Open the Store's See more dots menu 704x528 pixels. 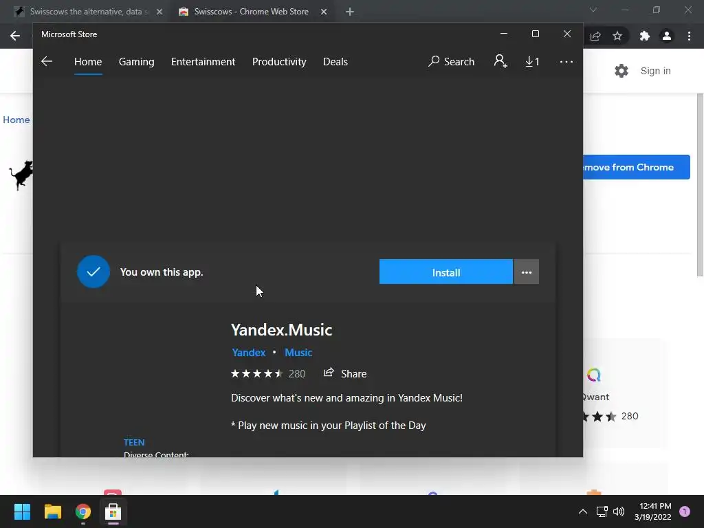tap(566, 61)
